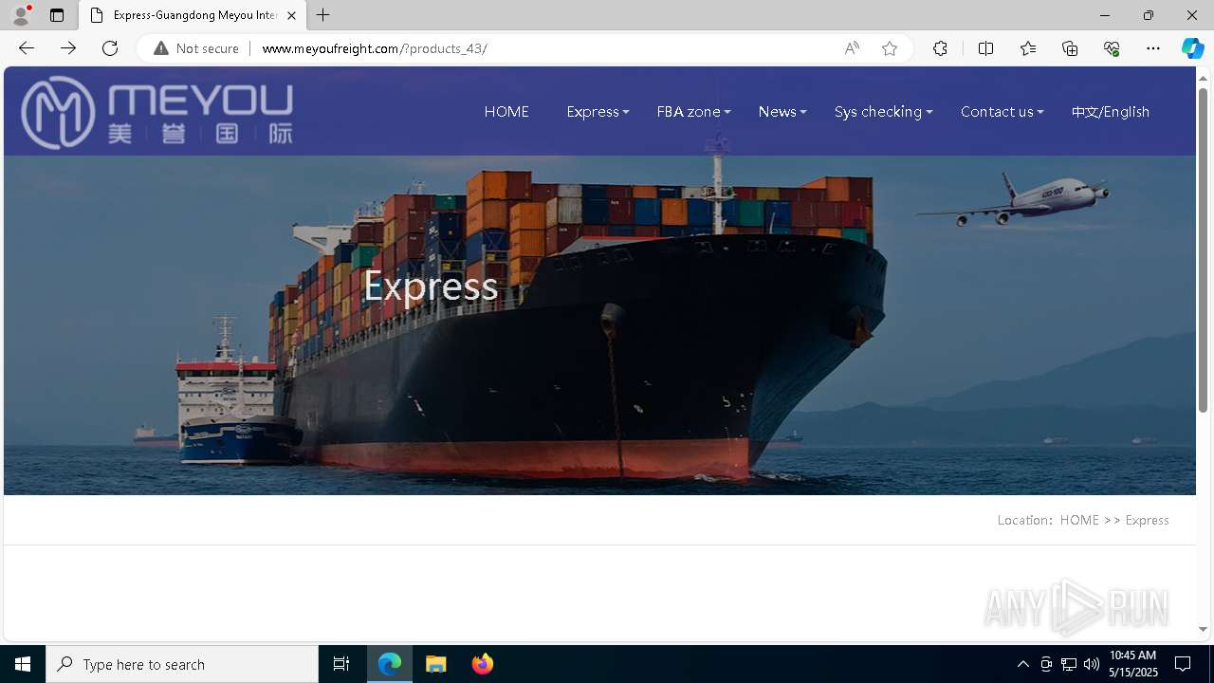
Task: Go forward to next page
Action: pos(68,48)
